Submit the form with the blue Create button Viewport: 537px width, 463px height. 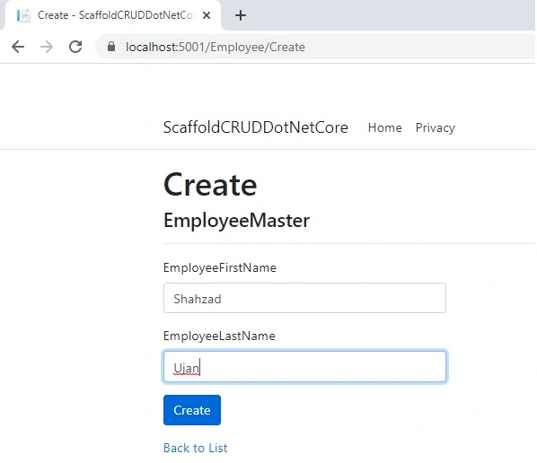click(192, 410)
